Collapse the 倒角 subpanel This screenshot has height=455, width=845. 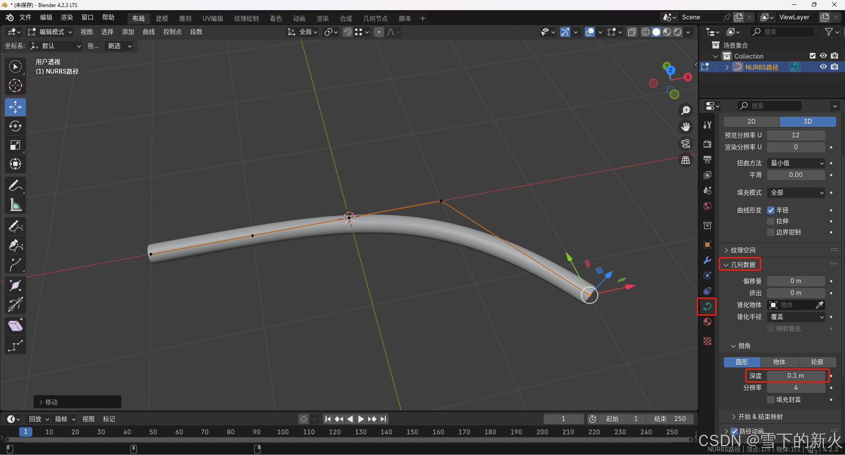[740, 346]
